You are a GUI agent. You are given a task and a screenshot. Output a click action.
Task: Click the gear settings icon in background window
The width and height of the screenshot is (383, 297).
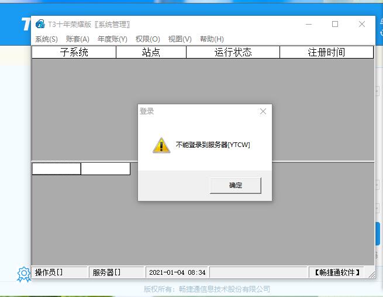point(24,274)
